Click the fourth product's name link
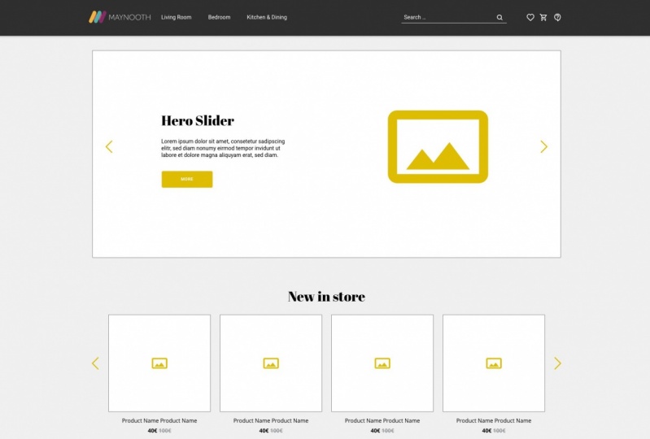650x439 pixels. (x=494, y=420)
